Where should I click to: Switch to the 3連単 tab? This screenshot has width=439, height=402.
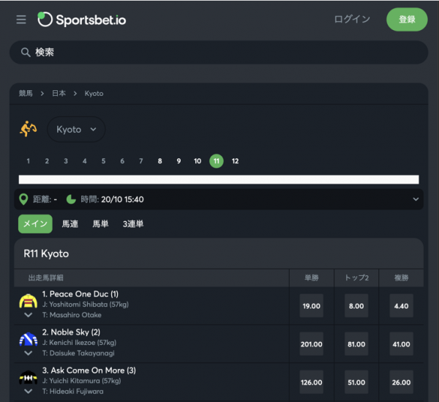click(x=133, y=224)
